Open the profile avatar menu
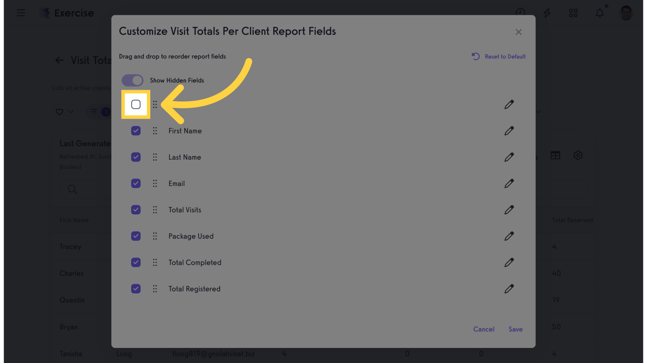 (x=626, y=13)
